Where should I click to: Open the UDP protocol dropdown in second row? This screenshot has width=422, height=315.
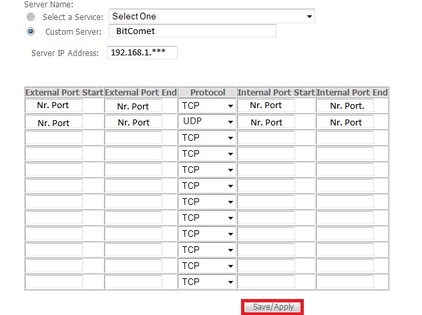coord(207,121)
